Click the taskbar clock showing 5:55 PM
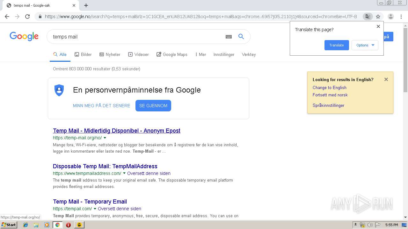Viewport: 408px width, 229px height. coord(392,225)
